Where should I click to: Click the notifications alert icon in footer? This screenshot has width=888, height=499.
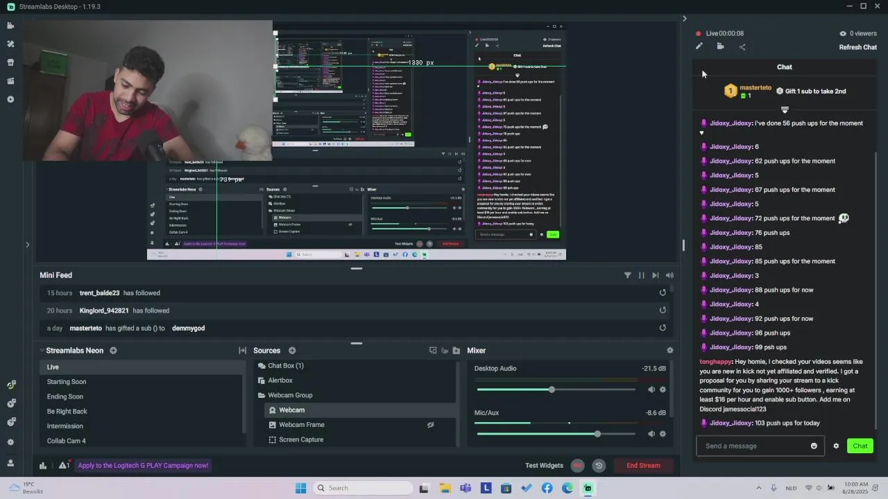(x=63, y=466)
